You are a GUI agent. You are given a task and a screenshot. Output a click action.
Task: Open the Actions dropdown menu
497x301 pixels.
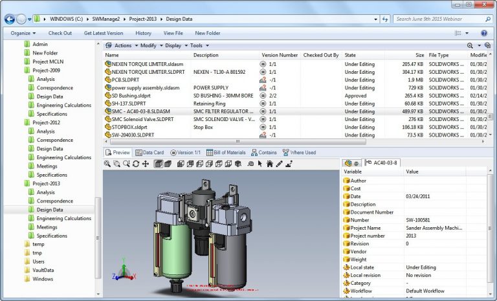(x=122, y=46)
